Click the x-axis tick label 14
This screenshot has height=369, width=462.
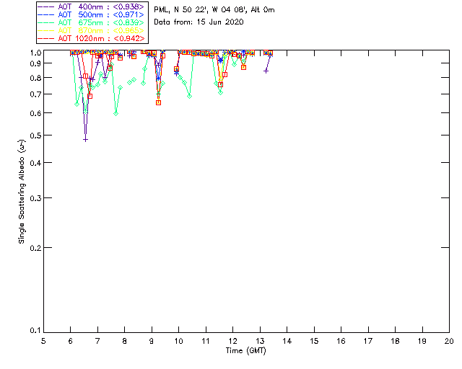tap(287, 341)
